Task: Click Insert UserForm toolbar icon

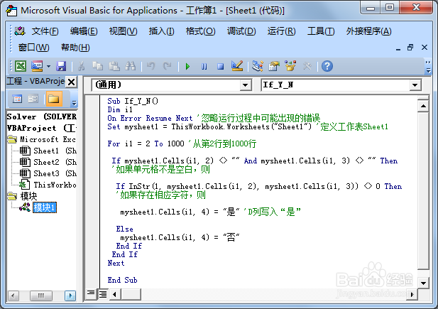Action: 37,66
